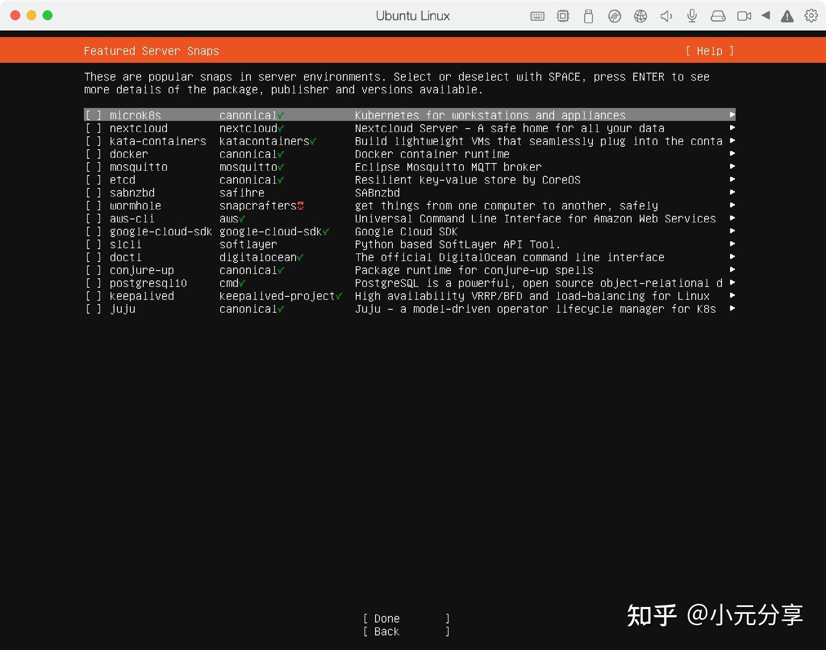Click the sound output icon

666,16
